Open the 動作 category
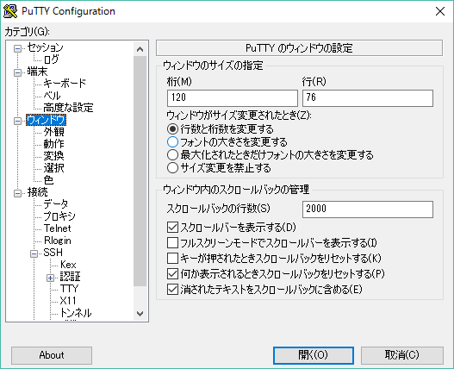This screenshot has height=369, width=454. click(x=54, y=144)
